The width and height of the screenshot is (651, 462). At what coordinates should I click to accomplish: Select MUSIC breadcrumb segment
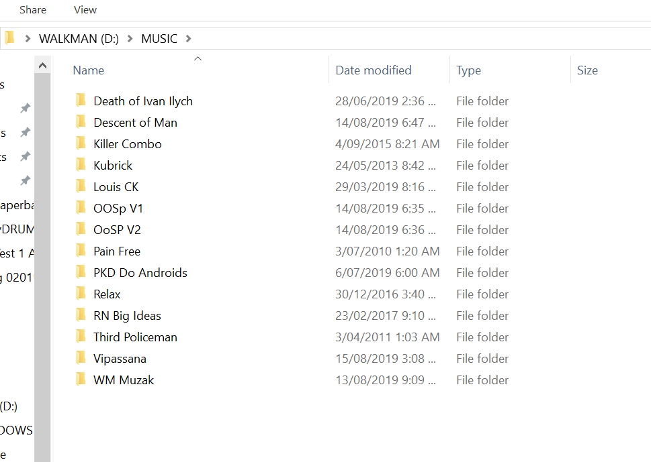coord(159,38)
